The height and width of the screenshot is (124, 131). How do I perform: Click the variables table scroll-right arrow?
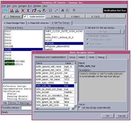point(73,109)
